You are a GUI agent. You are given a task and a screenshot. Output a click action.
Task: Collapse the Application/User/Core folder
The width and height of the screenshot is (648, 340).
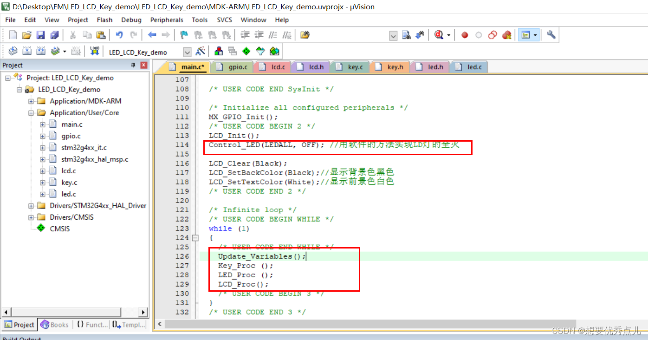pos(31,112)
